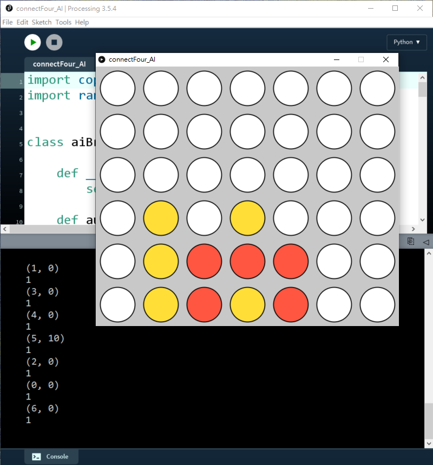This screenshot has height=465, width=433.
Task: Run the sketch with the play button
Action: (32, 42)
